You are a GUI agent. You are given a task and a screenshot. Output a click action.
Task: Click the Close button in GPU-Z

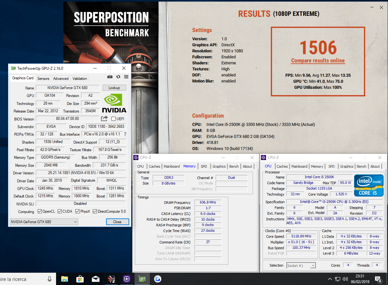pyautogui.click(x=117, y=222)
